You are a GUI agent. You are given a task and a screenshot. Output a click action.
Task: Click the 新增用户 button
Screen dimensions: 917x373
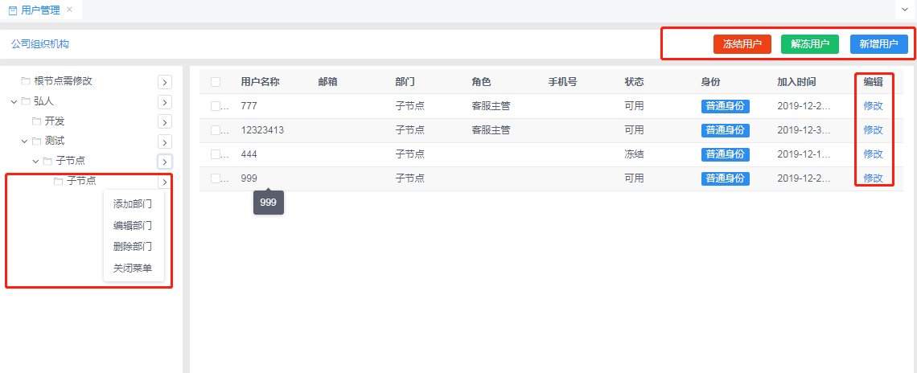[879, 44]
